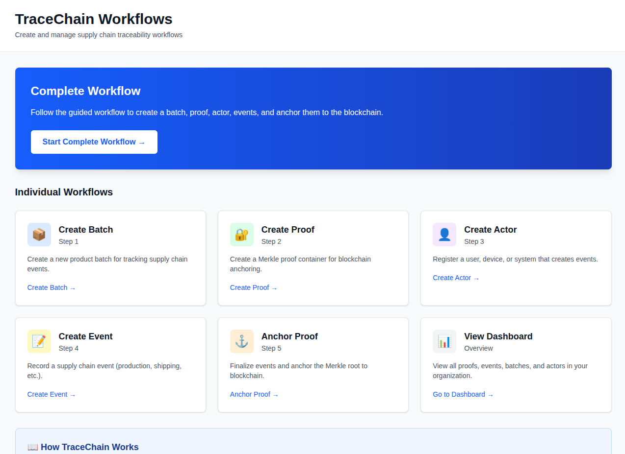Open the Create Proof link

coord(254,287)
